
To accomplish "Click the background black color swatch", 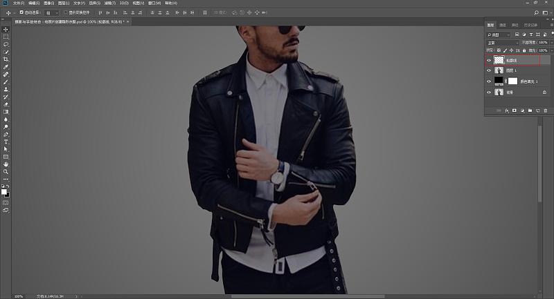I will (x=8, y=195).
